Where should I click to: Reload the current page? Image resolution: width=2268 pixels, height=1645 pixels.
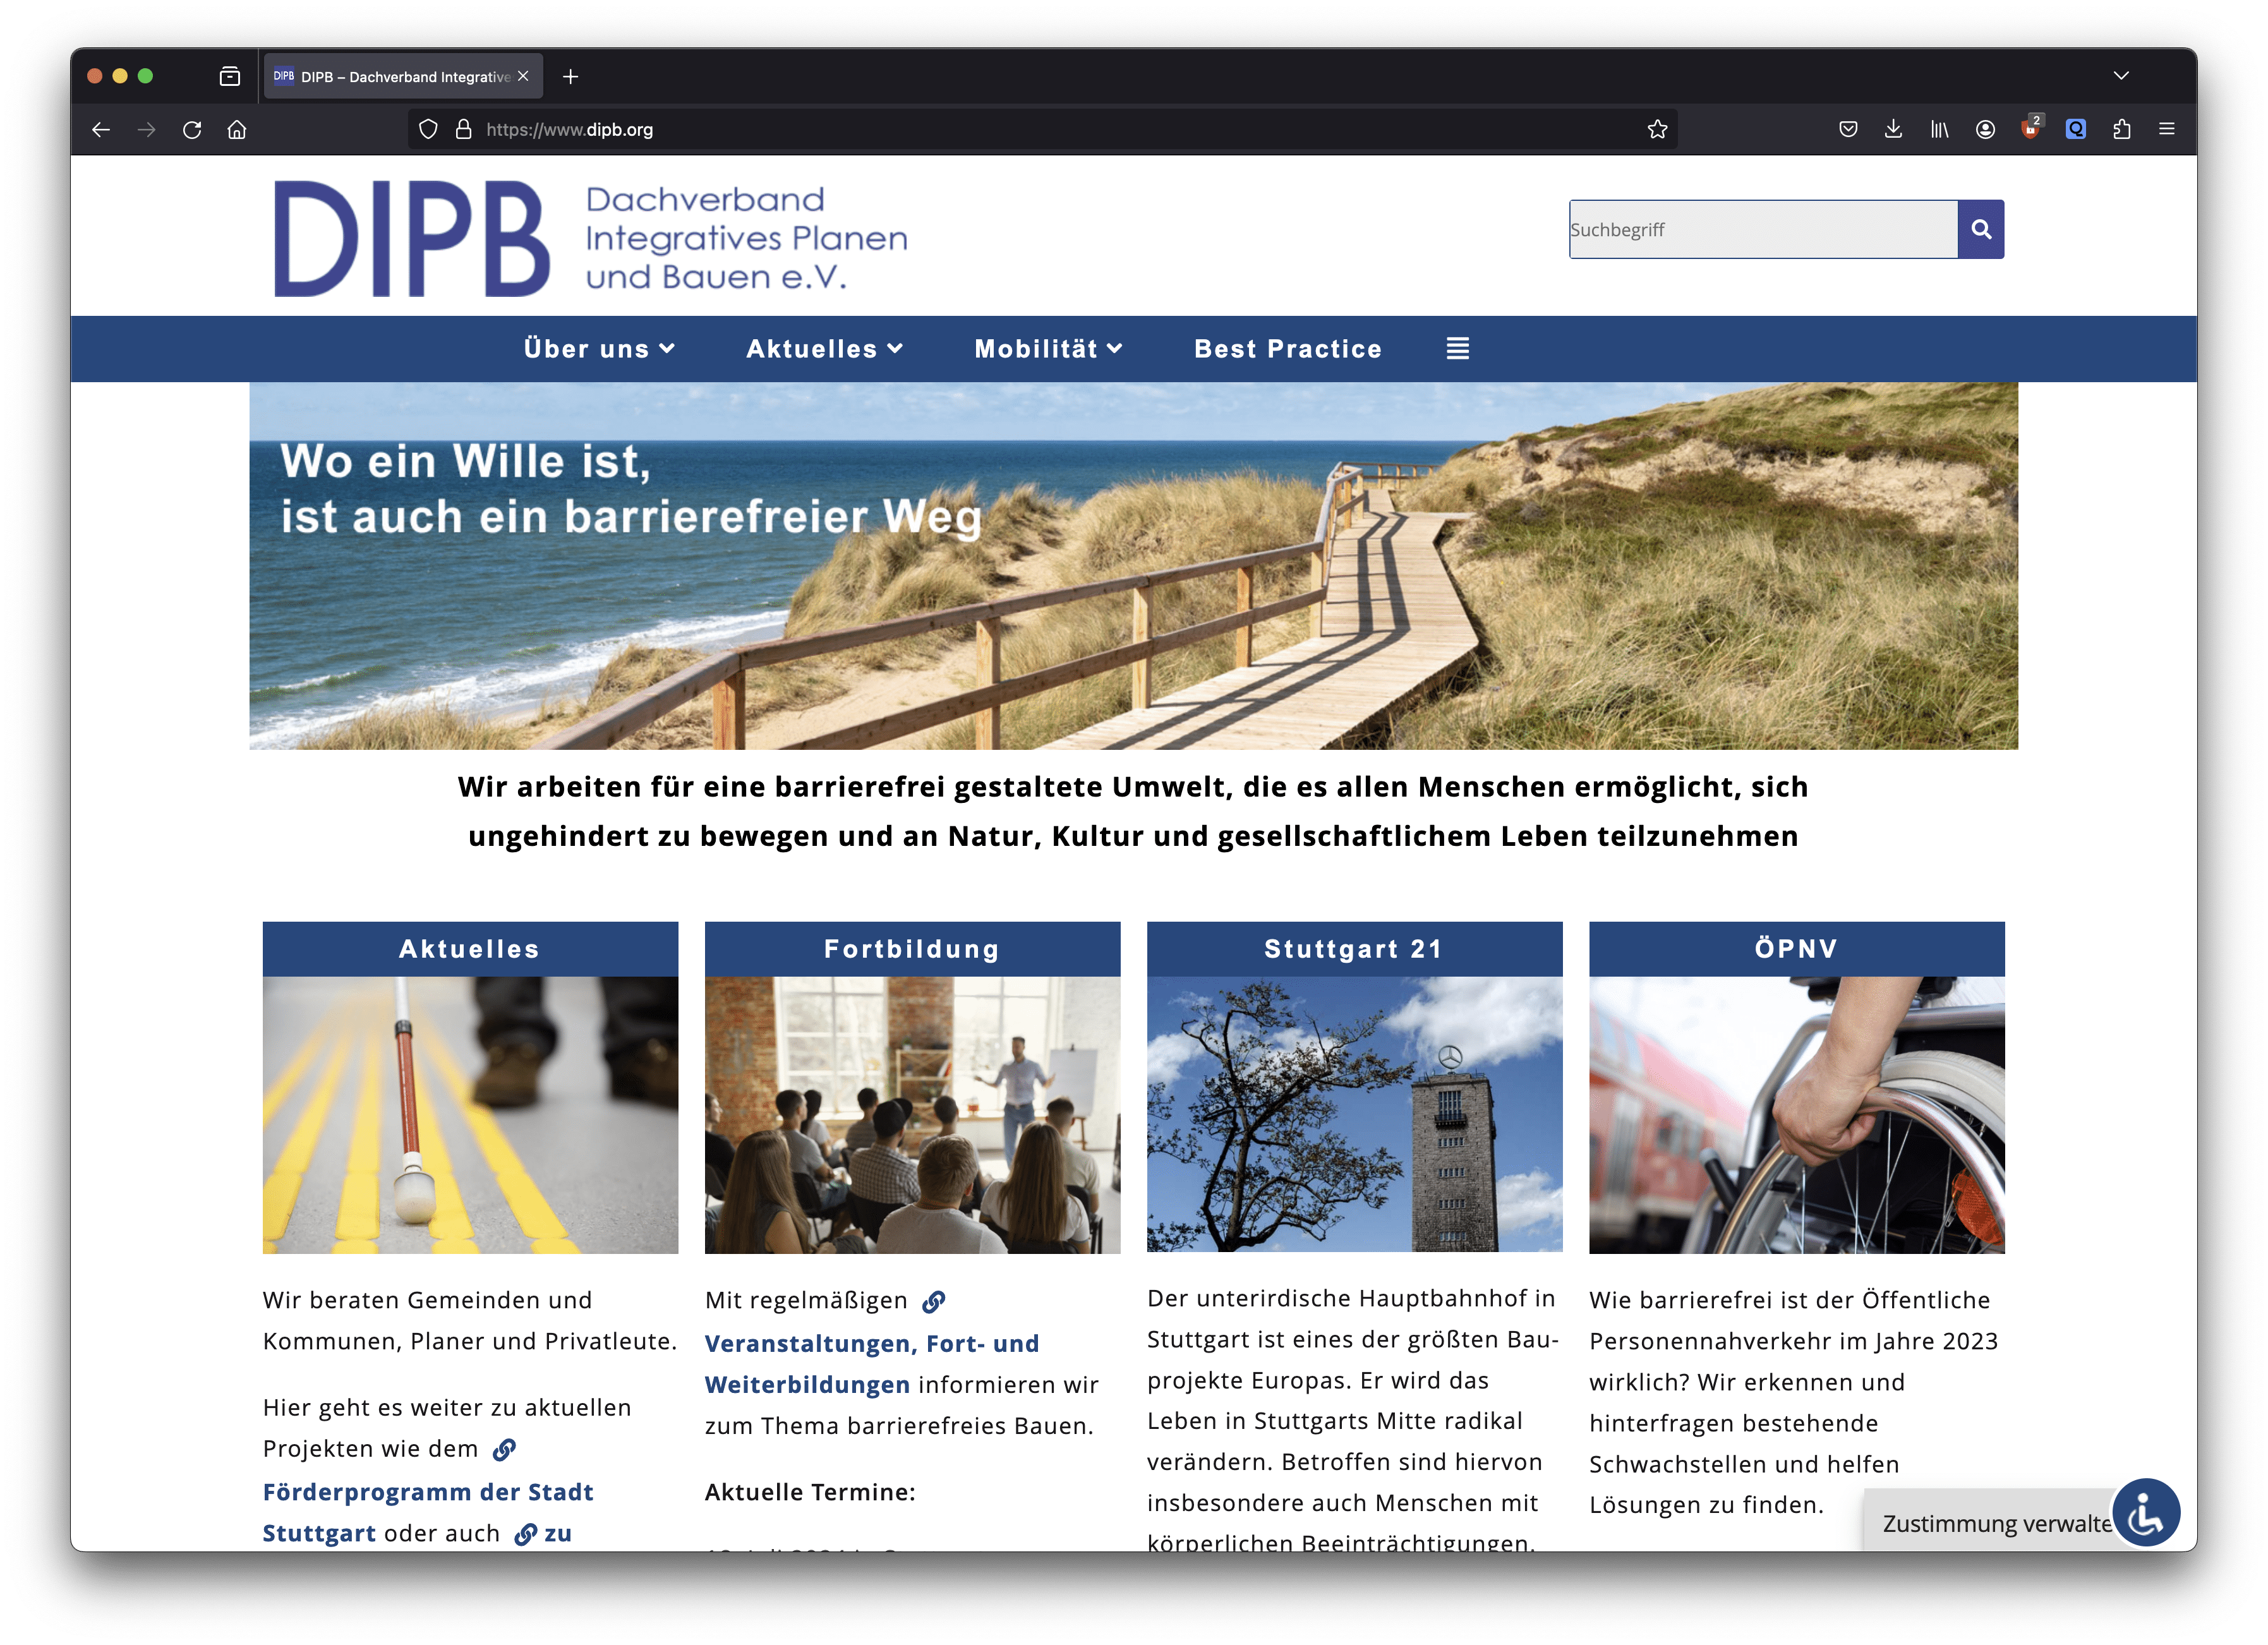[192, 129]
